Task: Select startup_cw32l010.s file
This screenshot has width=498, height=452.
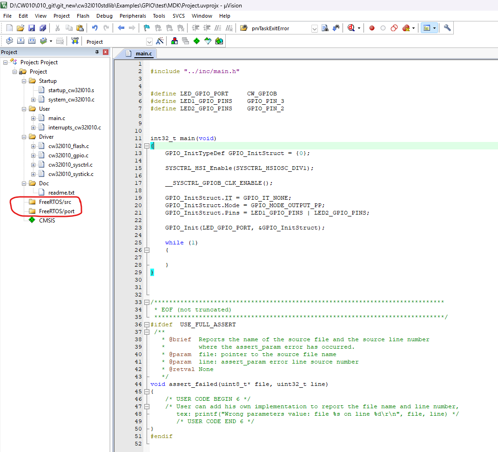Action: click(x=71, y=90)
